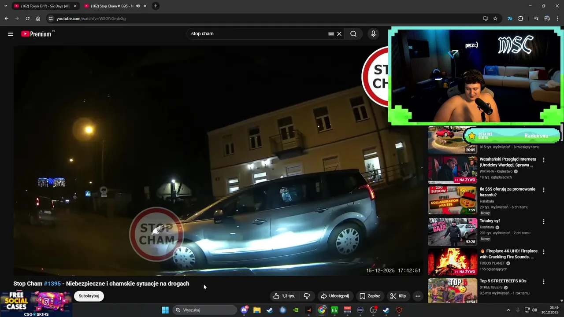The width and height of the screenshot is (564, 317).
Task: Open the browser home page
Action: (x=38, y=18)
